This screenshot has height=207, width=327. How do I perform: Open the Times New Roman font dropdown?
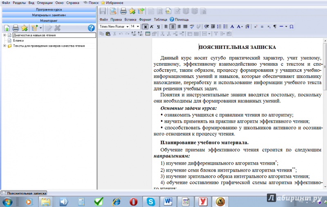click(x=114, y=26)
